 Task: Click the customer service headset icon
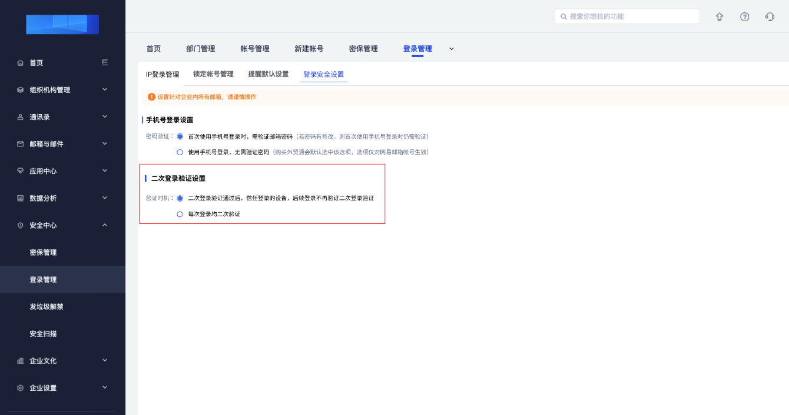pos(770,17)
